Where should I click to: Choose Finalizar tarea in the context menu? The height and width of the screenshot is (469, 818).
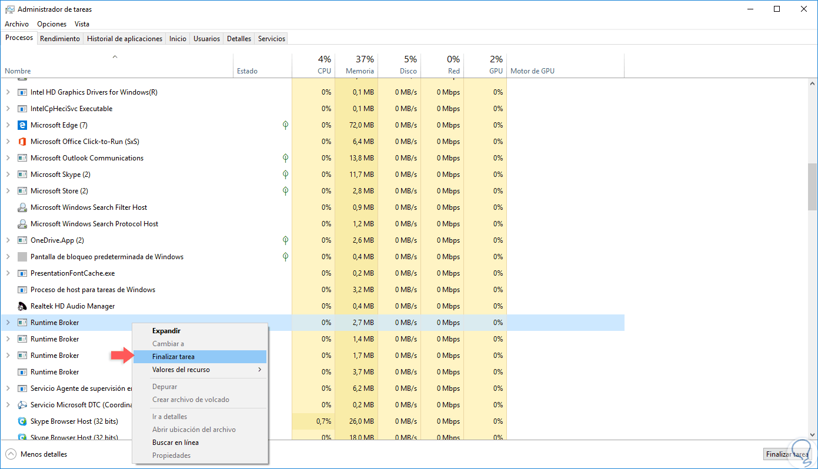tap(200, 357)
